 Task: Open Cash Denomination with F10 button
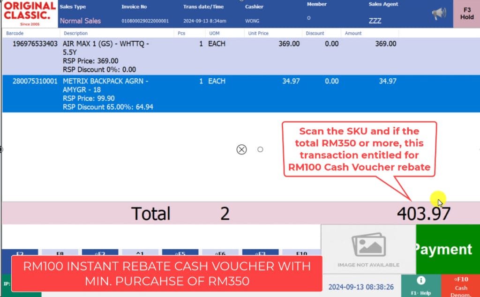[x=461, y=285]
